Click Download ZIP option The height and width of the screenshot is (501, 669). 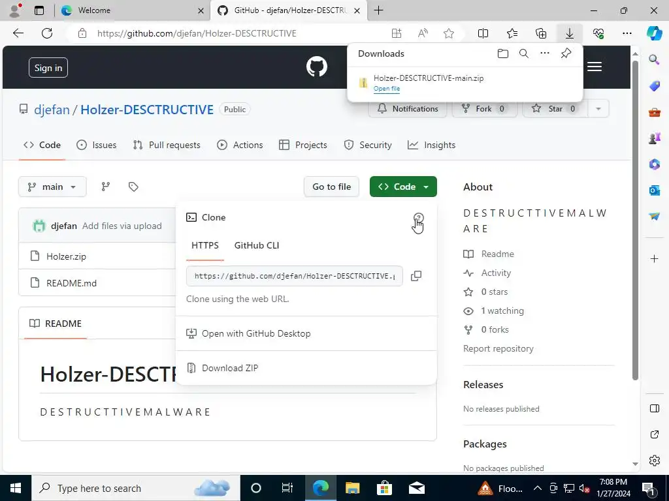(229, 368)
